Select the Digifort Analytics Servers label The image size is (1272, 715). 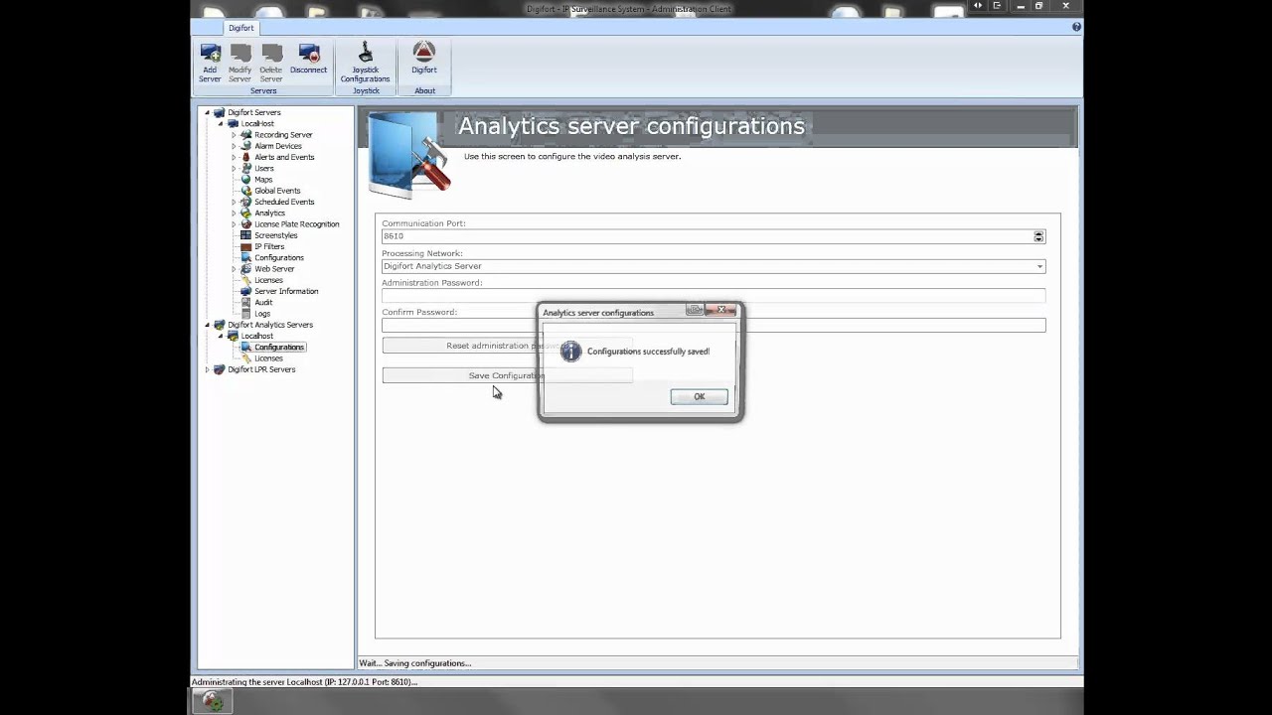(x=270, y=325)
